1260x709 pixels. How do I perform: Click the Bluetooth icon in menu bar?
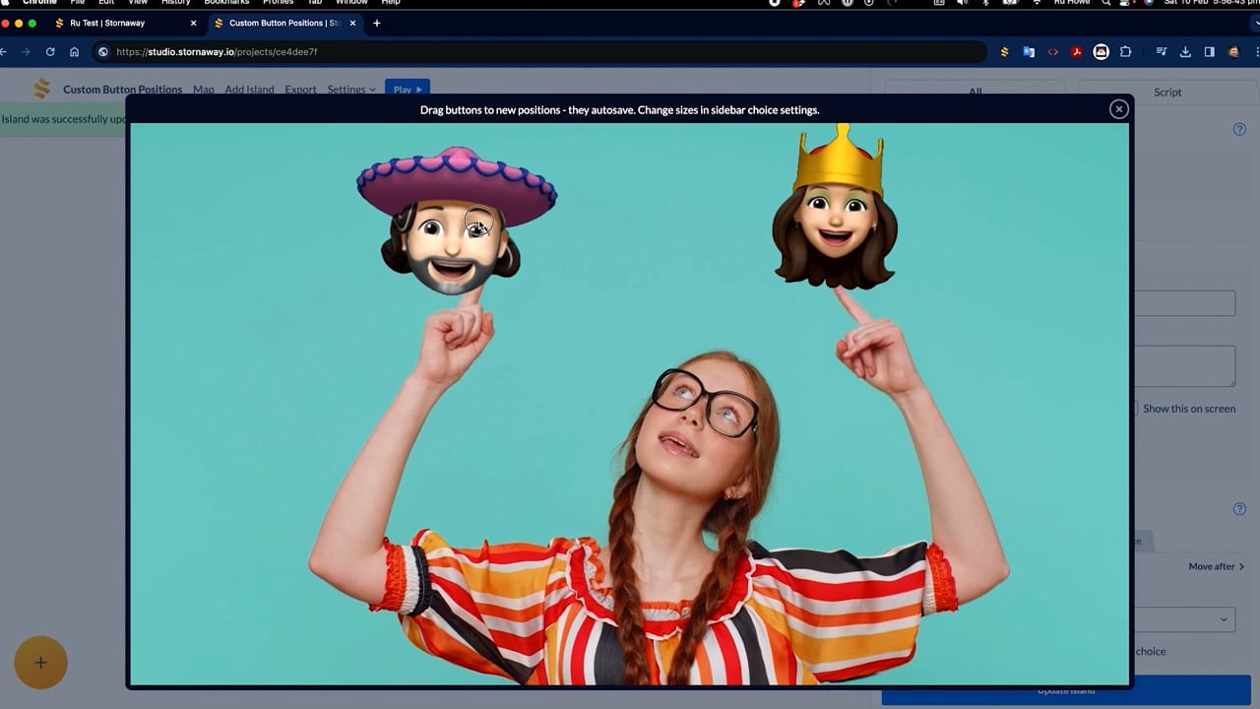pyautogui.click(x=986, y=3)
